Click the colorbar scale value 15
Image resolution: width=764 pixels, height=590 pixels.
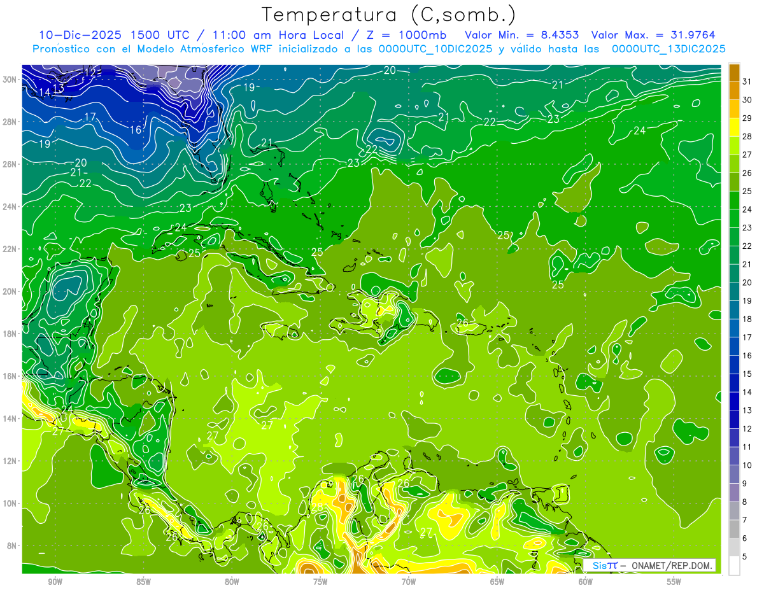[747, 374]
